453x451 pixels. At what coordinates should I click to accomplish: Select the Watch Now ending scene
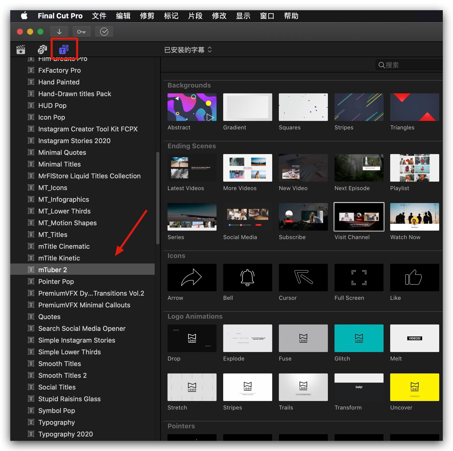pyautogui.click(x=414, y=217)
